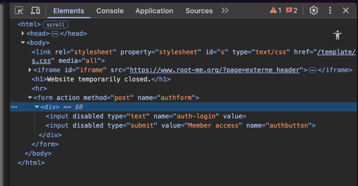The image size is (358, 186).
Task: Open the Application tab
Action: (154, 11)
